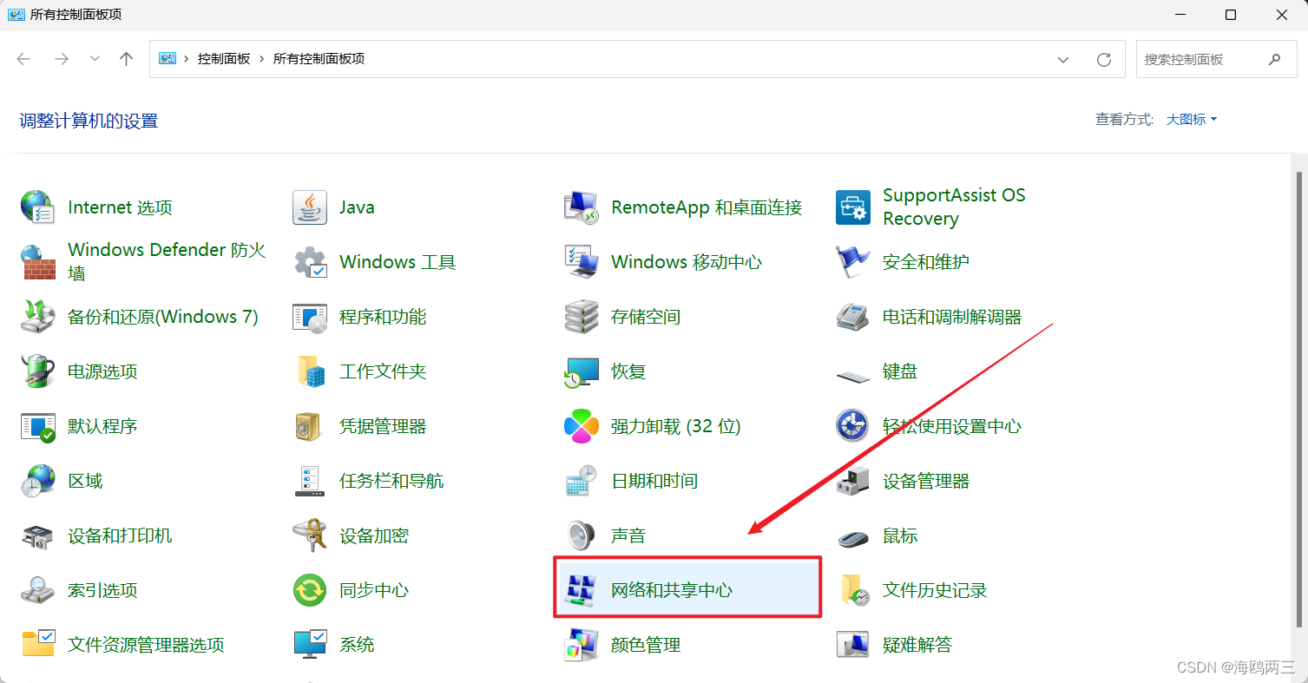
Task: Open the 设备管理器 link text
Action: tap(926, 481)
